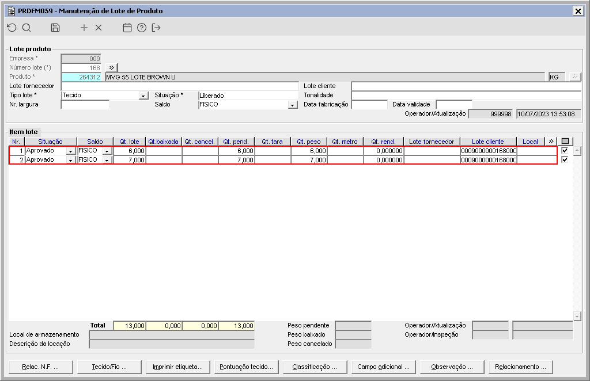Click the Lote cliente column header
The width and height of the screenshot is (590, 381).
point(488,142)
